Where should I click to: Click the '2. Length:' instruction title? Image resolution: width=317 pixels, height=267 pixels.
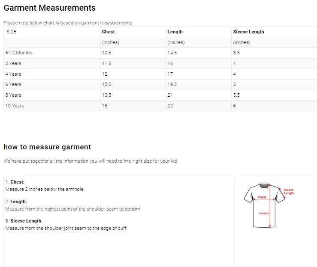16,202
